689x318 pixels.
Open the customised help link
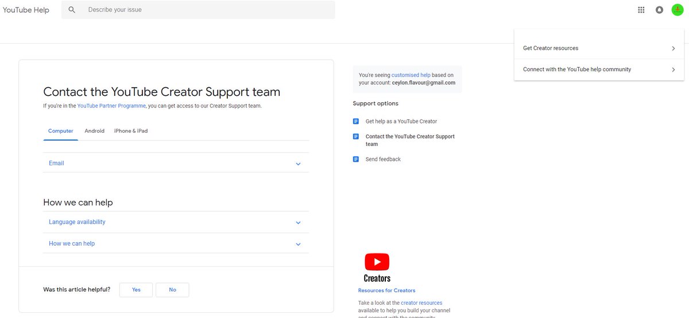pyautogui.click(x=411, y=75)
